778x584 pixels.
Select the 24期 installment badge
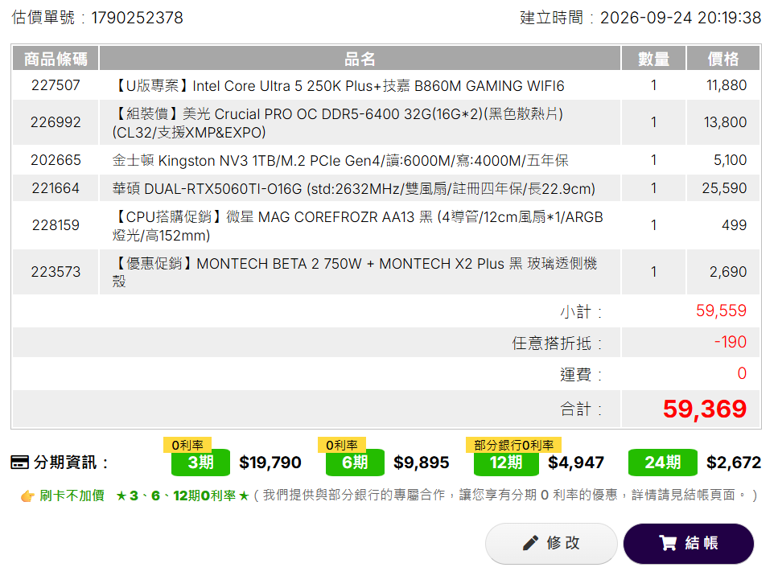click(x=663, y=463)
